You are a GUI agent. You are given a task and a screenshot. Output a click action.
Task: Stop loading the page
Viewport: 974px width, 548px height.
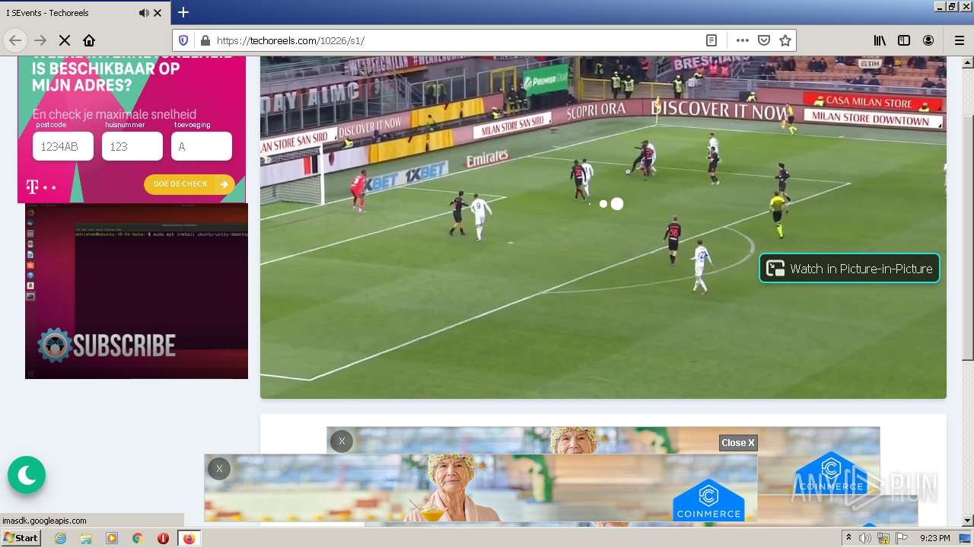point(65,40)
